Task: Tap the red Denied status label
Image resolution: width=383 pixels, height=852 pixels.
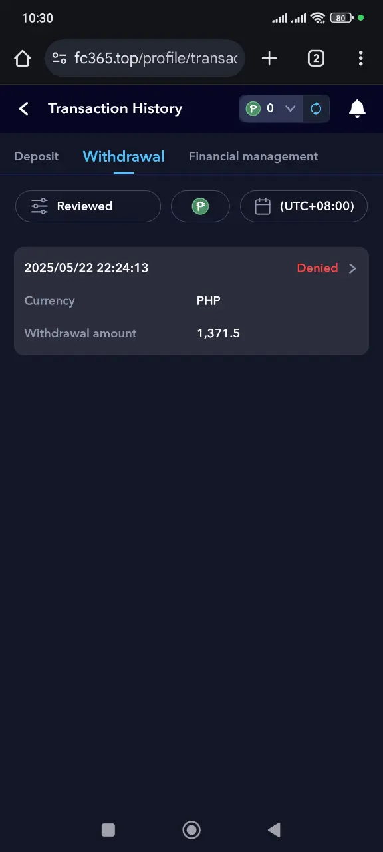Action: click(x=317, y=268)
